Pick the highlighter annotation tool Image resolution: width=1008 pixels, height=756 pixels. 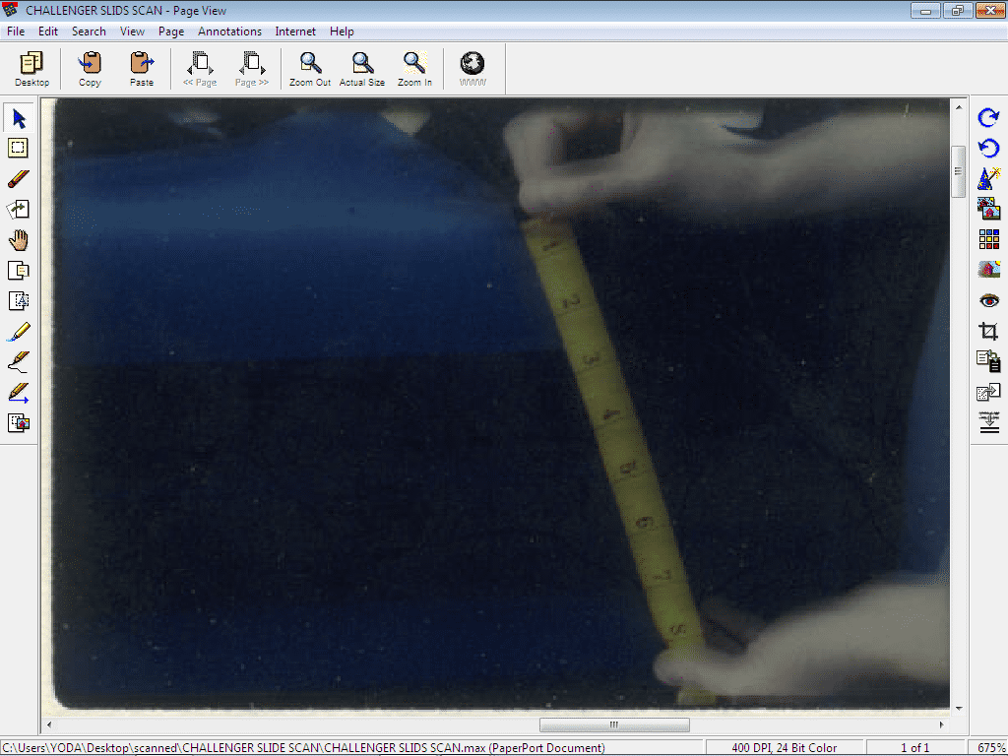[19, 332]
